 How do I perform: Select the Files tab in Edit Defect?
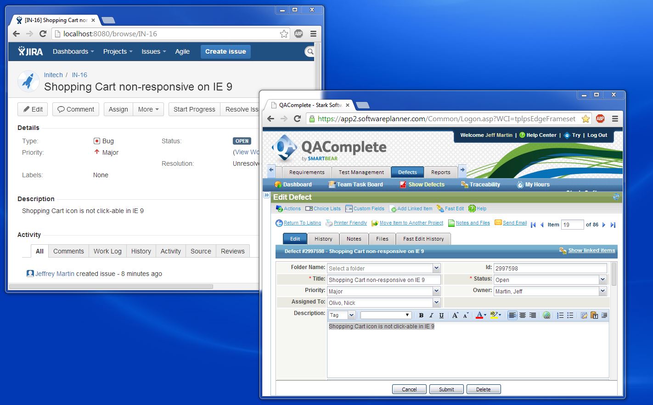(382, 239)
